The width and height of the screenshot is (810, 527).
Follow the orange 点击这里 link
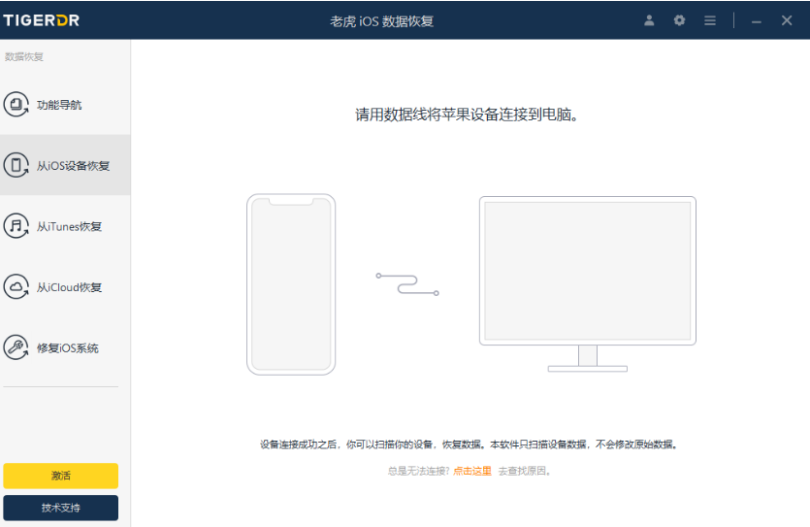tap(472, 471)
